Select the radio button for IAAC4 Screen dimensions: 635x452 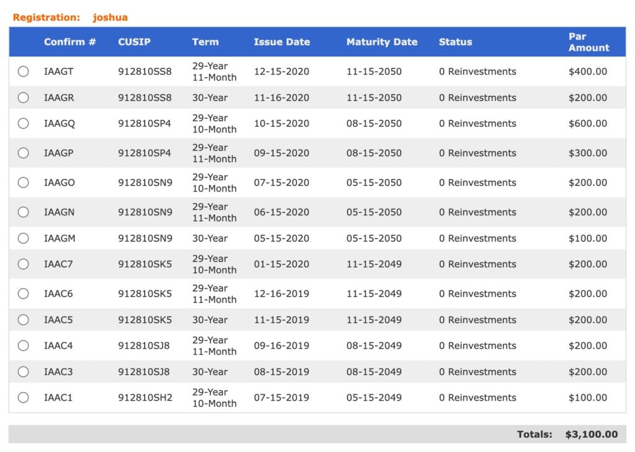pos(23,346)
